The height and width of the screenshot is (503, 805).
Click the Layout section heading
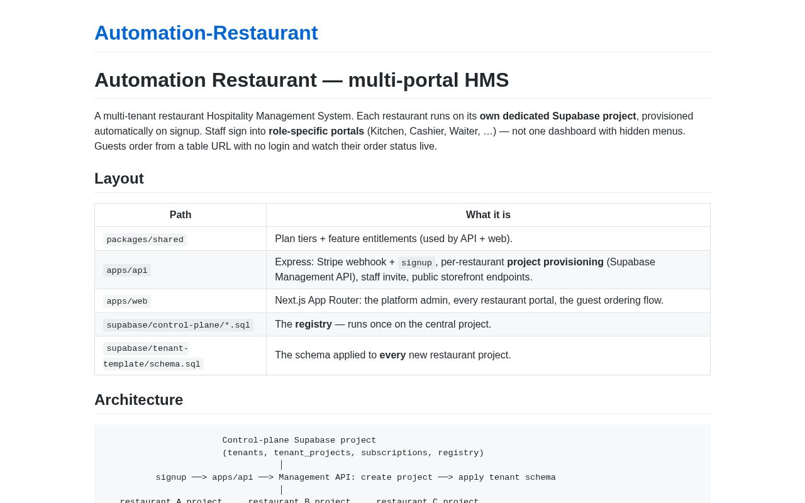tap(119, 179)
